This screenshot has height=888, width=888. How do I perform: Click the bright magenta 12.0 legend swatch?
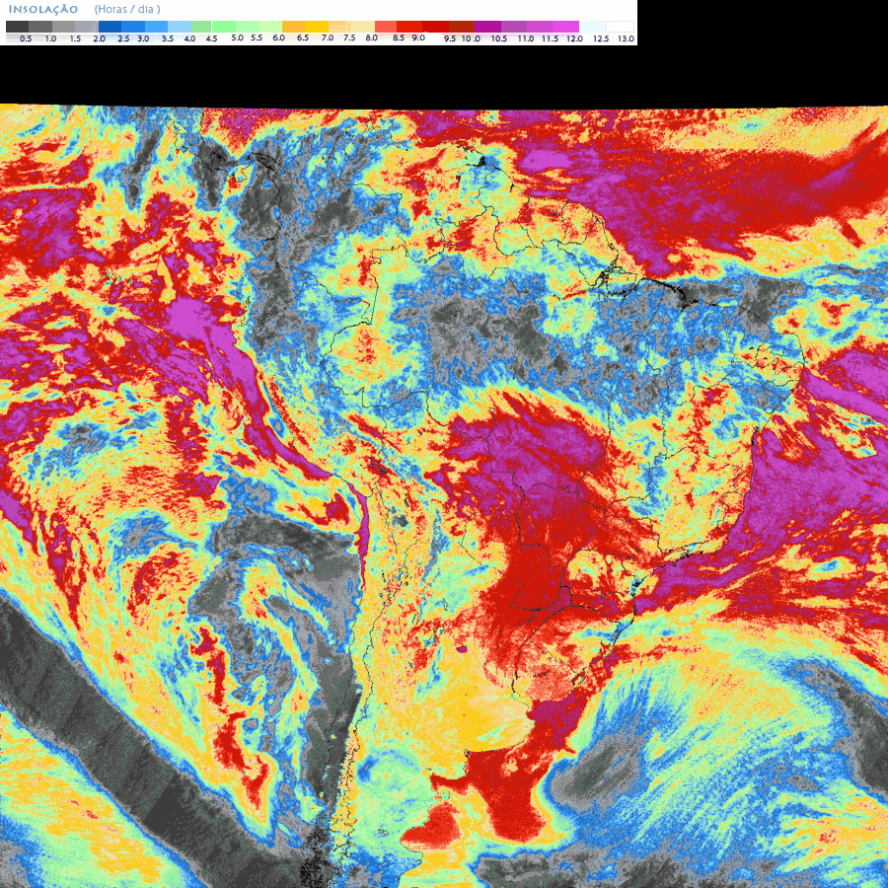click(565, 27)
